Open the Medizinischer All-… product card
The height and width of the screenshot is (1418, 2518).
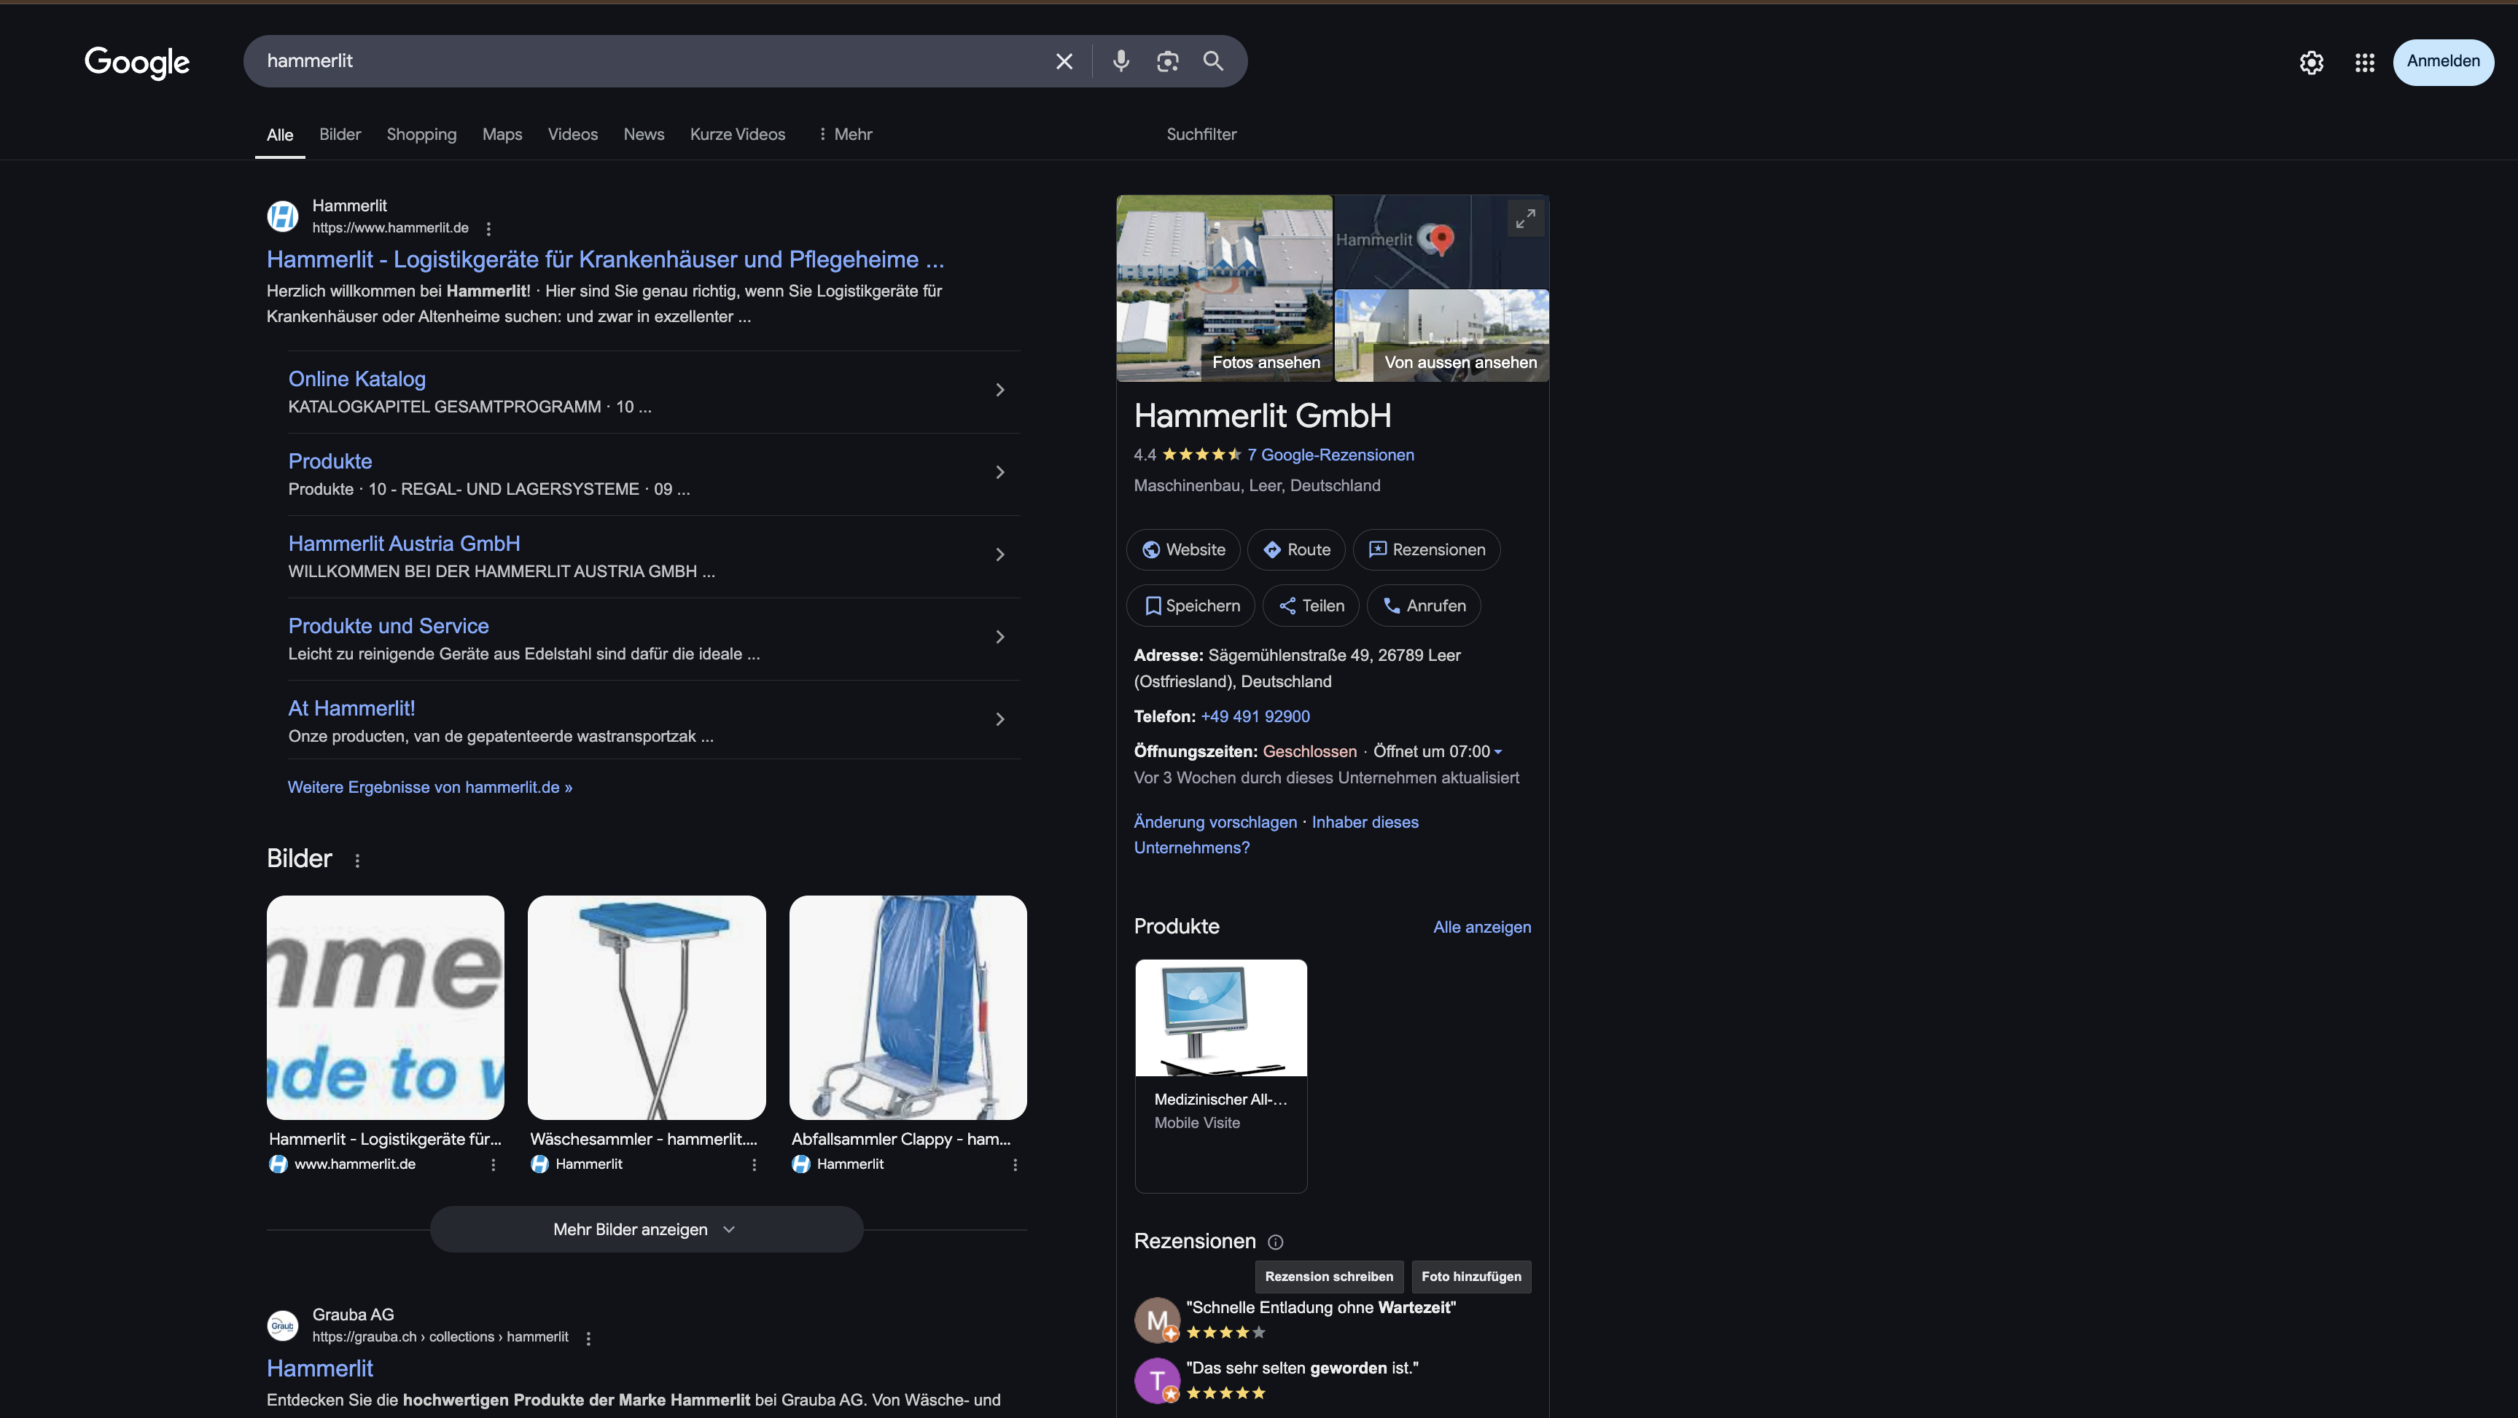click(x=1221, y=1075)
